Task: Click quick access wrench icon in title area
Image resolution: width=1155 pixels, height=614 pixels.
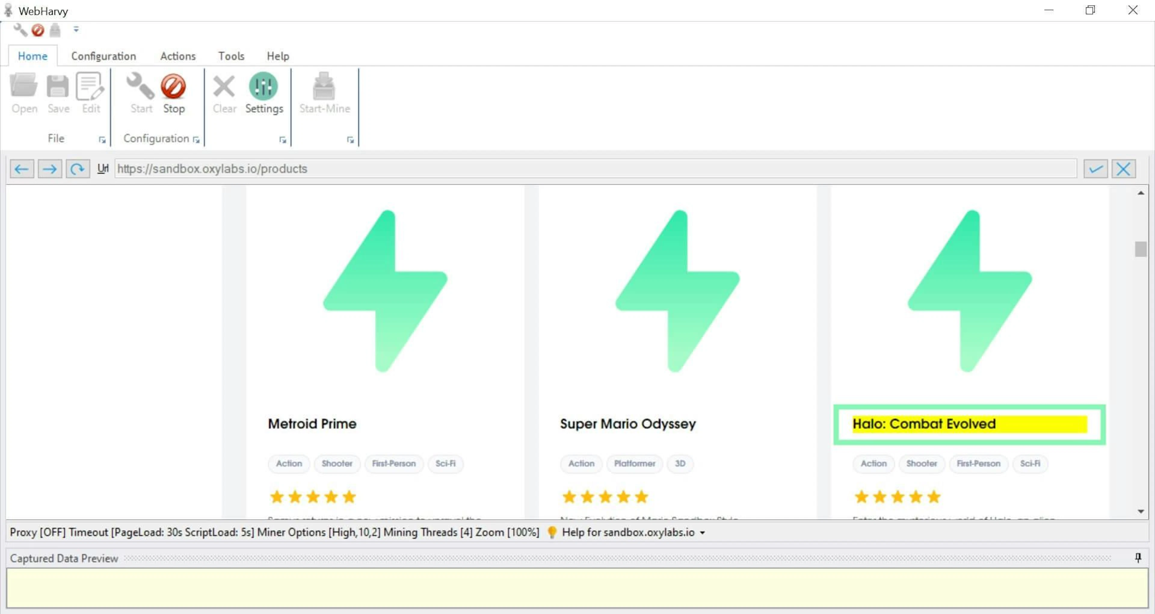Action: pyautogui.click(x=20, y=30)
